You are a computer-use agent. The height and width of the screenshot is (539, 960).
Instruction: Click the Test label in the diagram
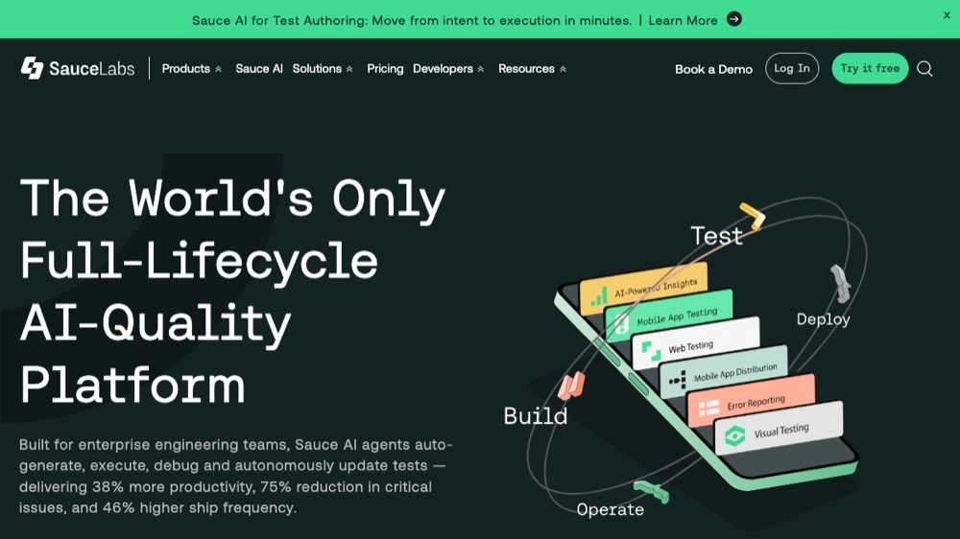[x=716, y=236]
